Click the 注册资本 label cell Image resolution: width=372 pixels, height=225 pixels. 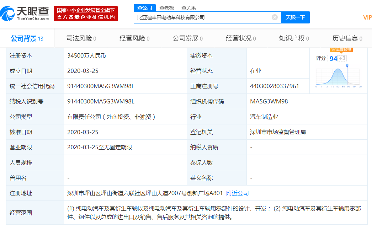point(35,55)
